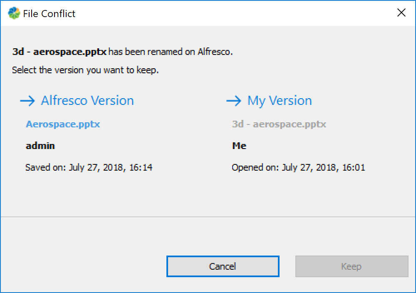Click the File Conflict window title text

(49, 14)
